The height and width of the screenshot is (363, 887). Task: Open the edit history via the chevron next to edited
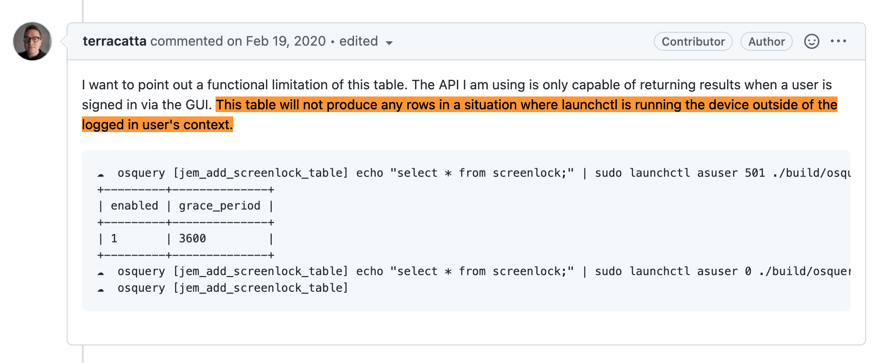(390, 43)
